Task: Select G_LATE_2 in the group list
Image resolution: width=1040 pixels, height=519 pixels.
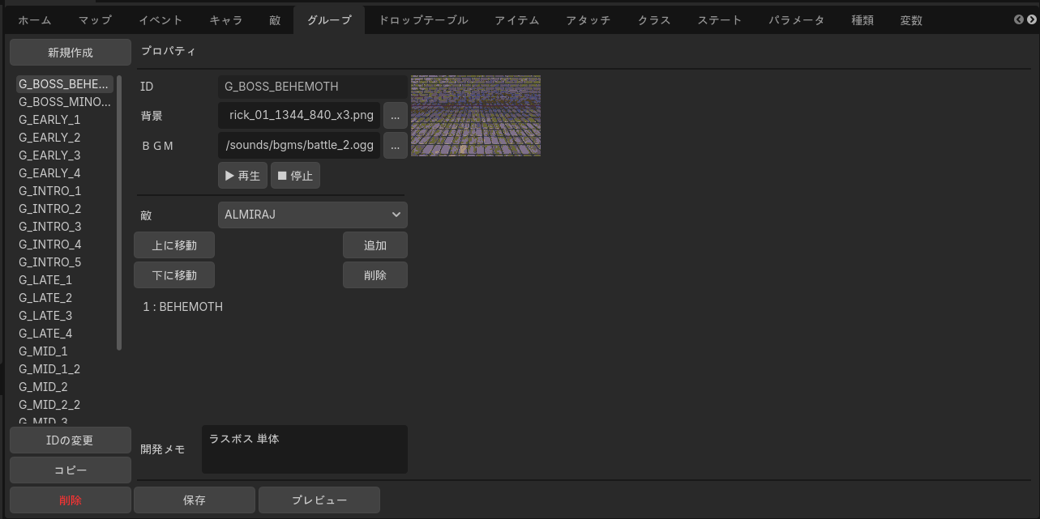Action: (x=65, y=298)
